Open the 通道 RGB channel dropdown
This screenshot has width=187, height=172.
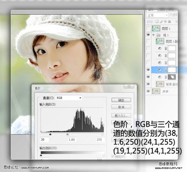[x=69, y=98]
